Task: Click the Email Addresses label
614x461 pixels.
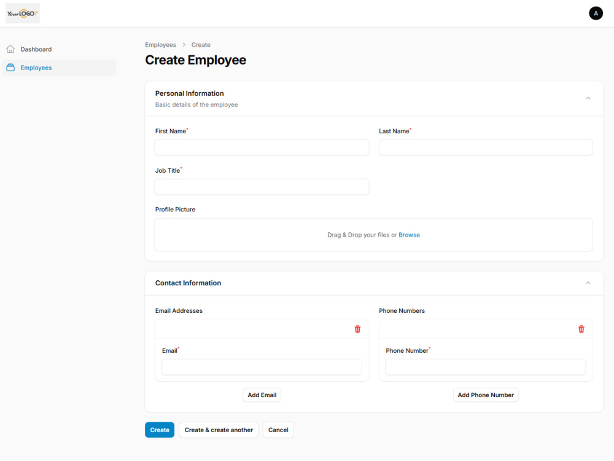Action: pos(179,310)
